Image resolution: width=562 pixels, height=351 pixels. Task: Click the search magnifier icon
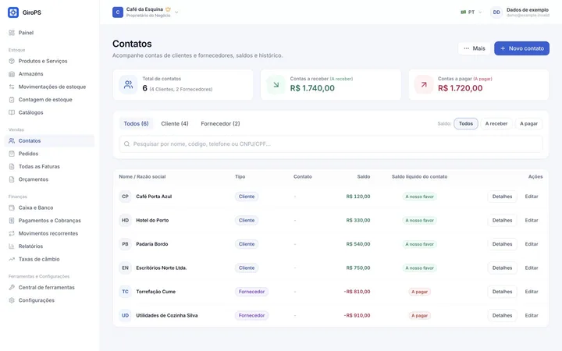pos(126,144)
